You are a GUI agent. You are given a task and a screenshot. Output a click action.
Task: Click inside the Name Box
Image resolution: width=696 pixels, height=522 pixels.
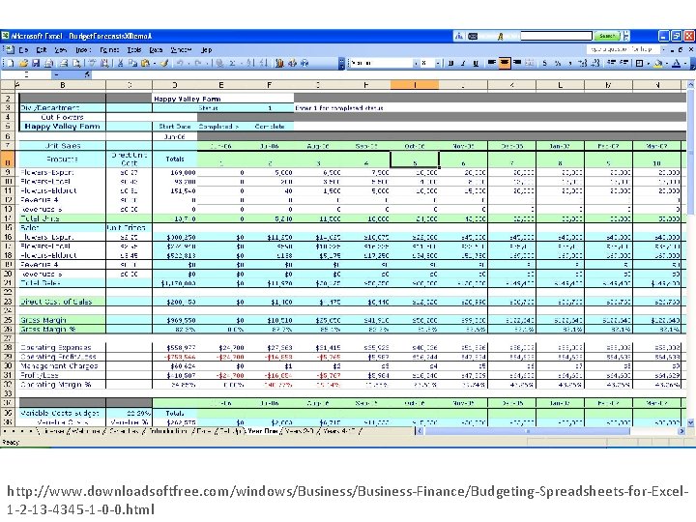coord(27,74)
